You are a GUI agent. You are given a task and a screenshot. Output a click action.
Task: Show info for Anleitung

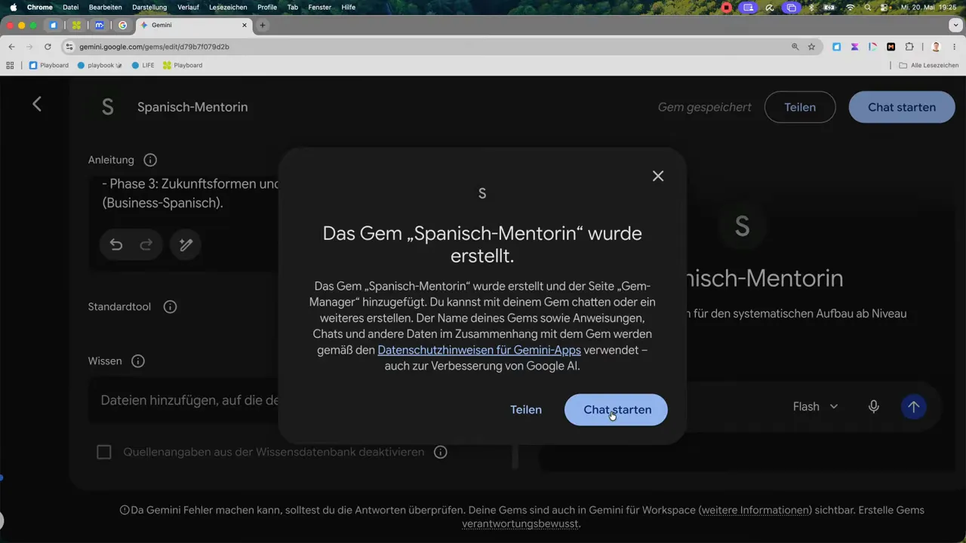tap(150, 160)
